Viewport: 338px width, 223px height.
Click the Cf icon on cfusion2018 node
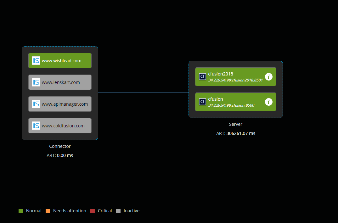click(x=202, y=76)
